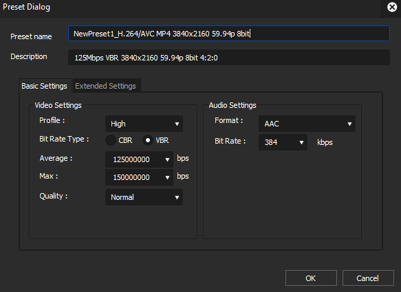Screen dimensions: 401x292
Task: Click the AAC format dropdown arrow icon
Action: 349,124
